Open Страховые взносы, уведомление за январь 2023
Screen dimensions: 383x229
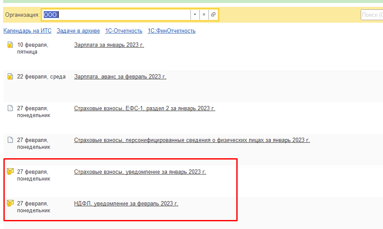coord(140,172)
